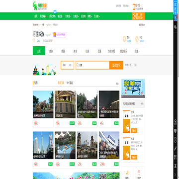Expand the 跟团游 menu in green bar
The image size is (179, 179).
61,16
